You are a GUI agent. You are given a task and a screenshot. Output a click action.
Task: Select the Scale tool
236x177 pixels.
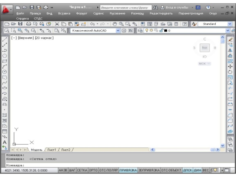(x=230, y=77)
